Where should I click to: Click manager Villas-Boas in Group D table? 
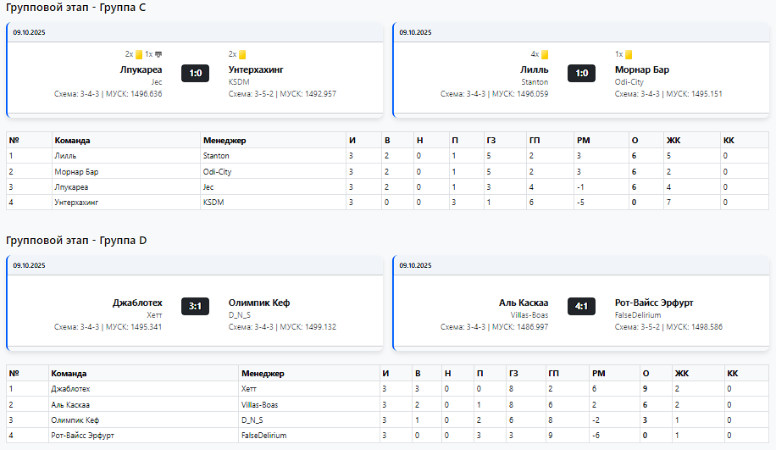pyautogui.click(x=261, y=405)
